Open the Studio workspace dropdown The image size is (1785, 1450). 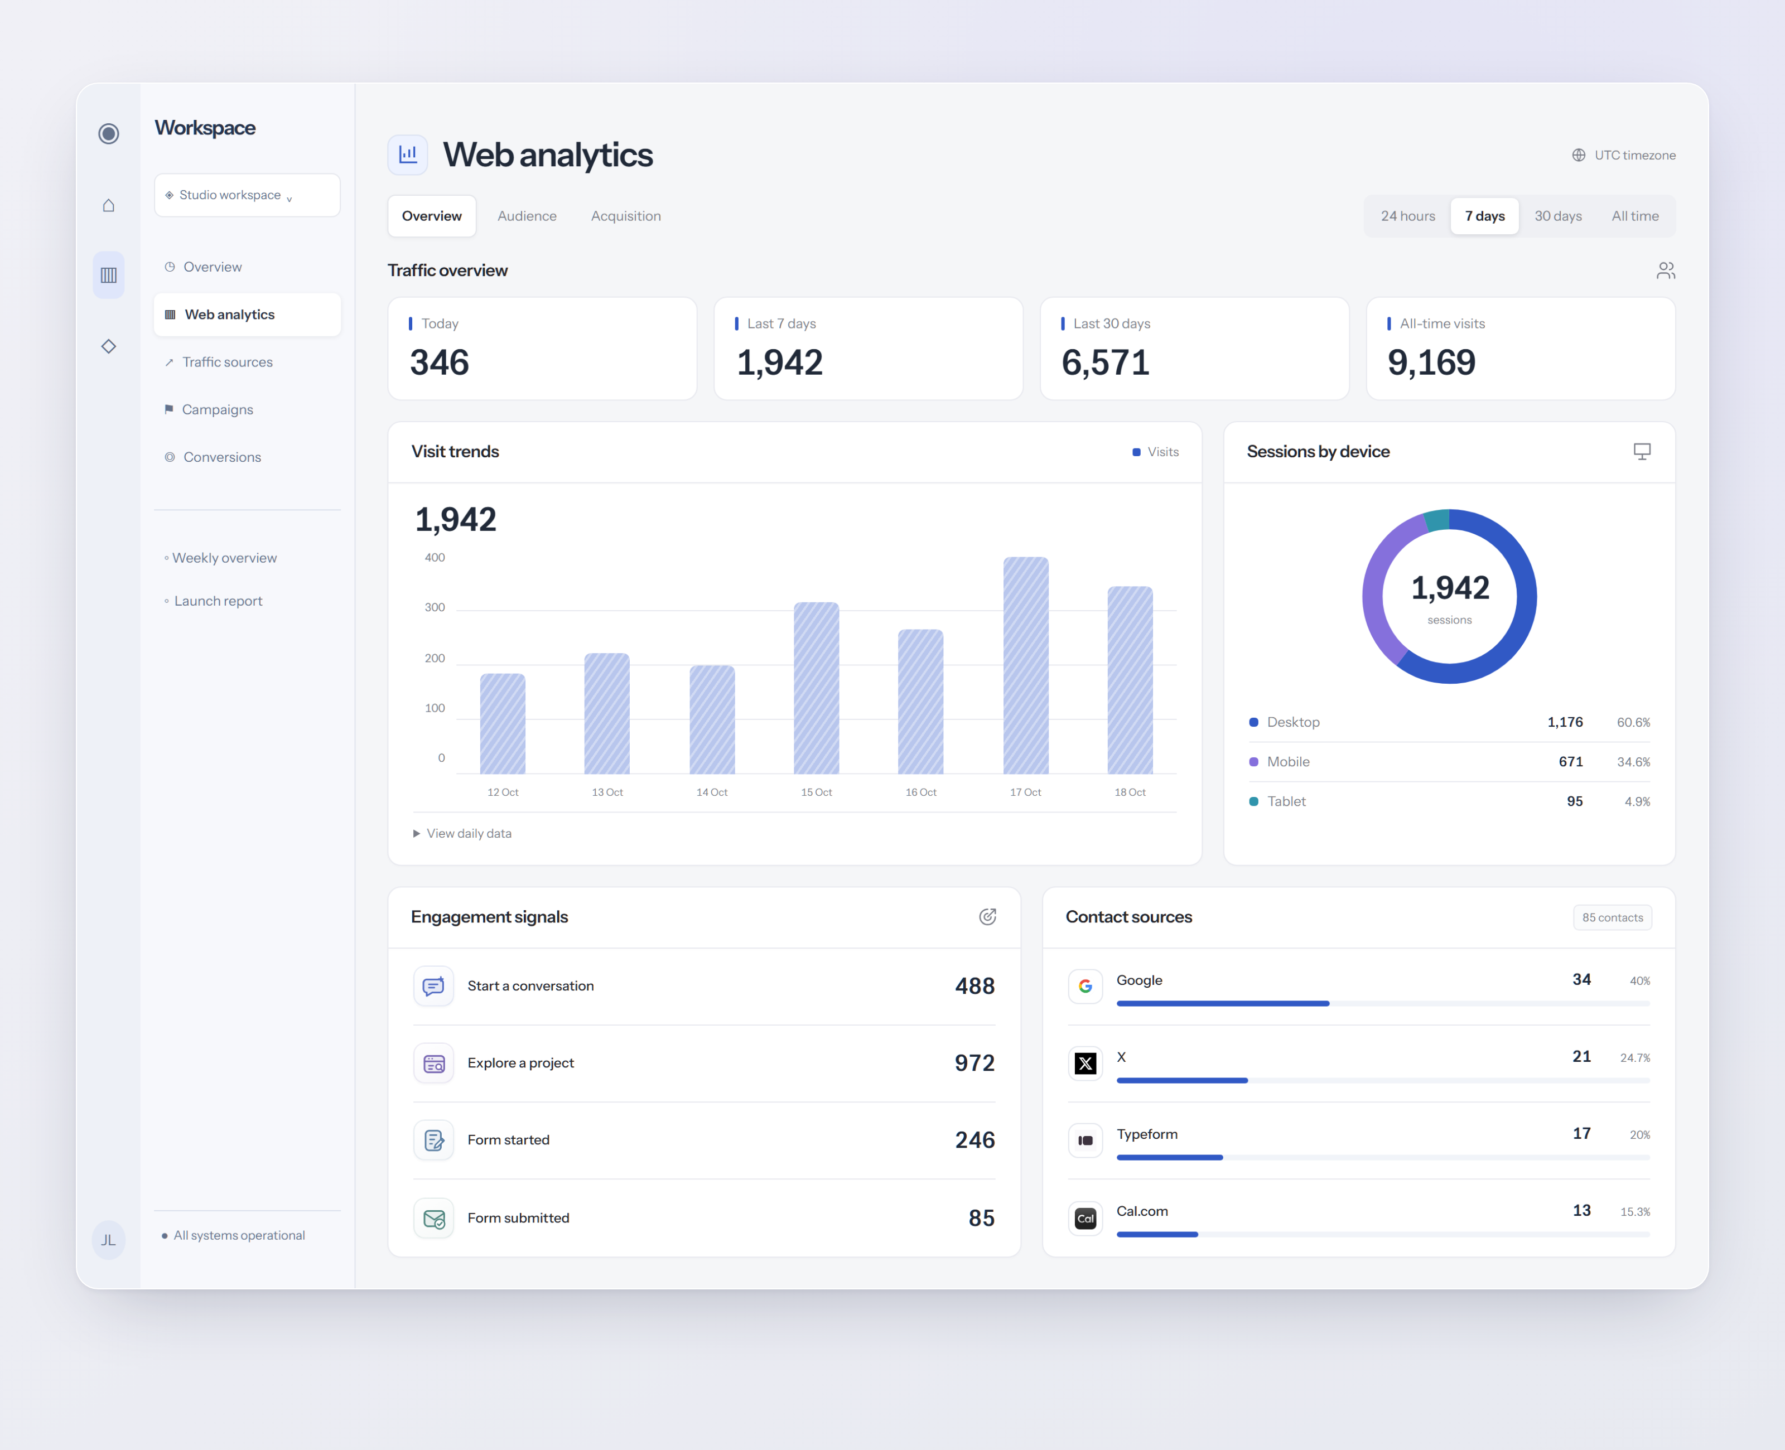pos(247,195)
